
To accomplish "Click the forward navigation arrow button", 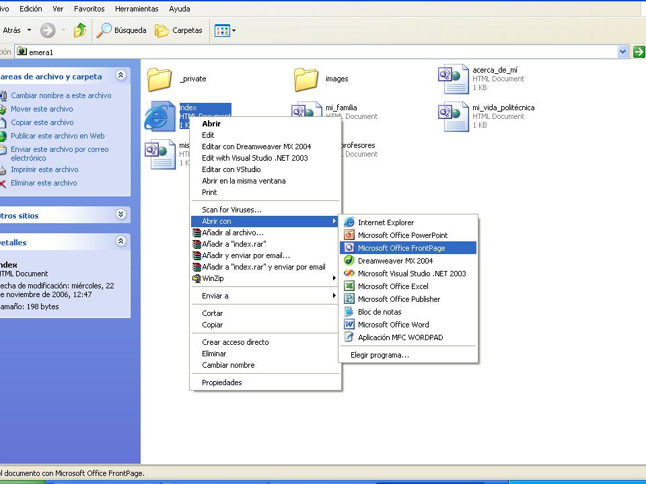I will coord(48,30).
